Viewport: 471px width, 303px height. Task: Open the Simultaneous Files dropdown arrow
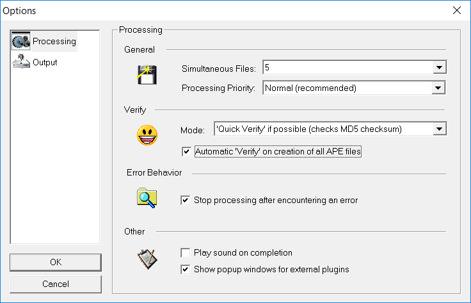point(439,67)
